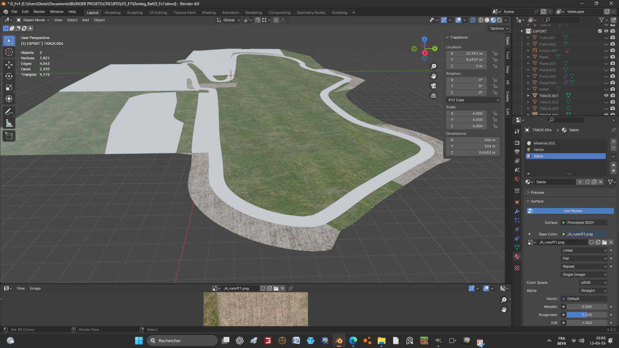The width and height of the screenshot is (619, 348).
Task: Toggle X-Ray view in the viewport header
Action: pyautogui.click(x=472, y=20)
